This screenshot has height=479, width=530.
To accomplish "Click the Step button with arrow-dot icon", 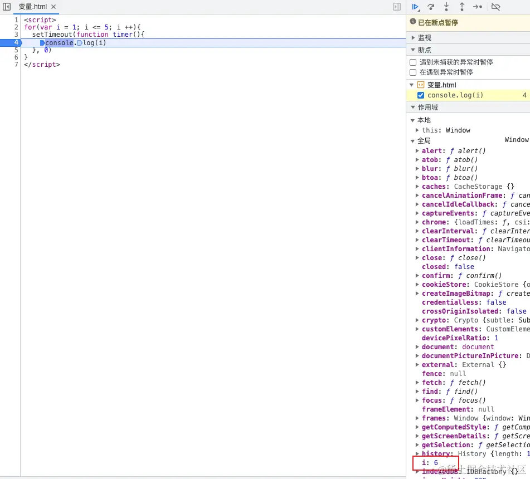I will click(x=477, y=7).
